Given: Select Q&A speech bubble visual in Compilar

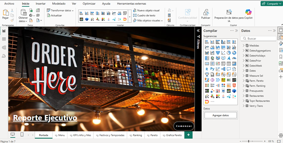Looking at the screenshot, I should click(229, 69).
